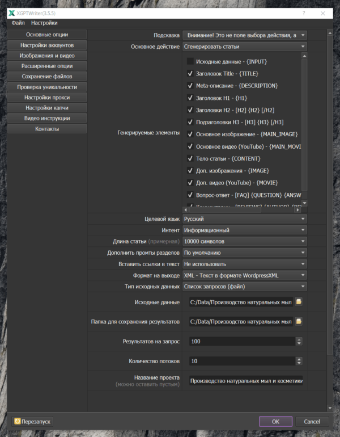The image size is (340, 437).
Task: Focus the Исходные данные path field
Action: click(241, 302)
